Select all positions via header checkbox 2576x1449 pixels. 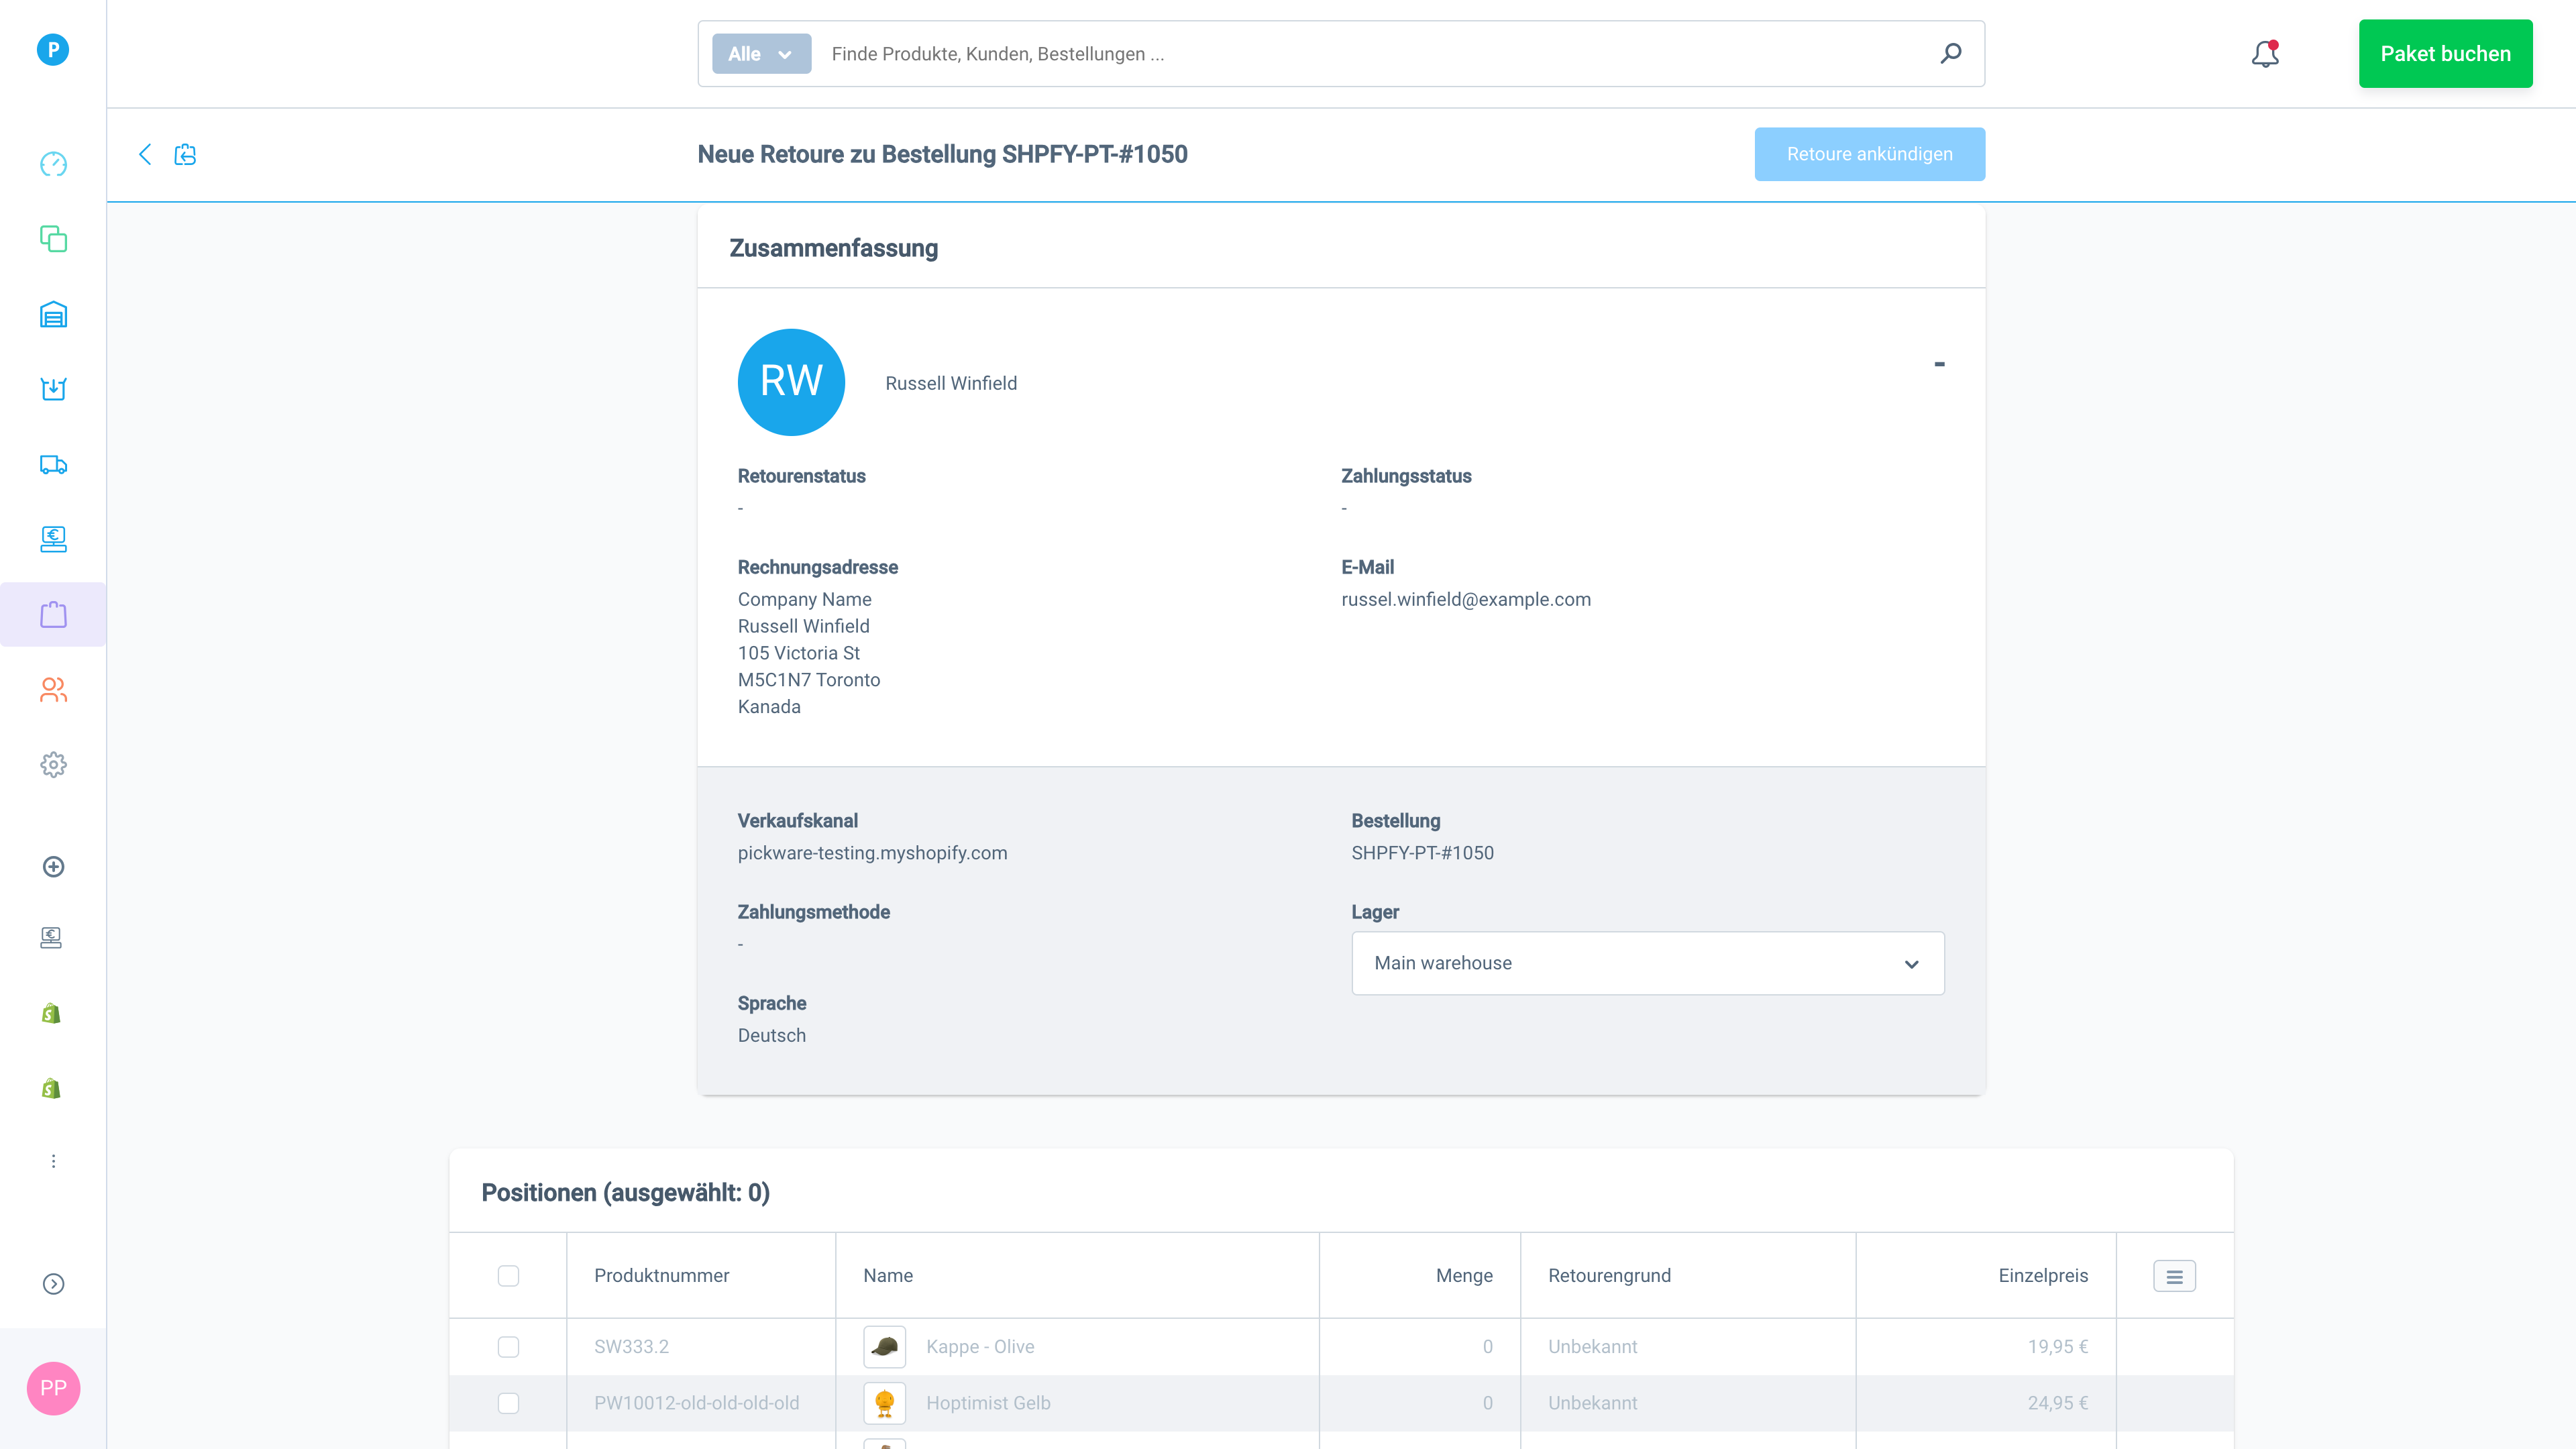[508, 1276]
